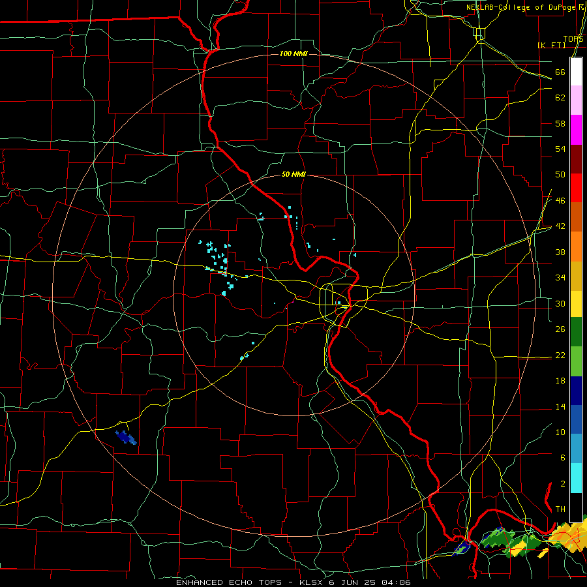Select the bright red legend swatch
Viewport: 587px width, 587px height.
[x=576, y=188]
